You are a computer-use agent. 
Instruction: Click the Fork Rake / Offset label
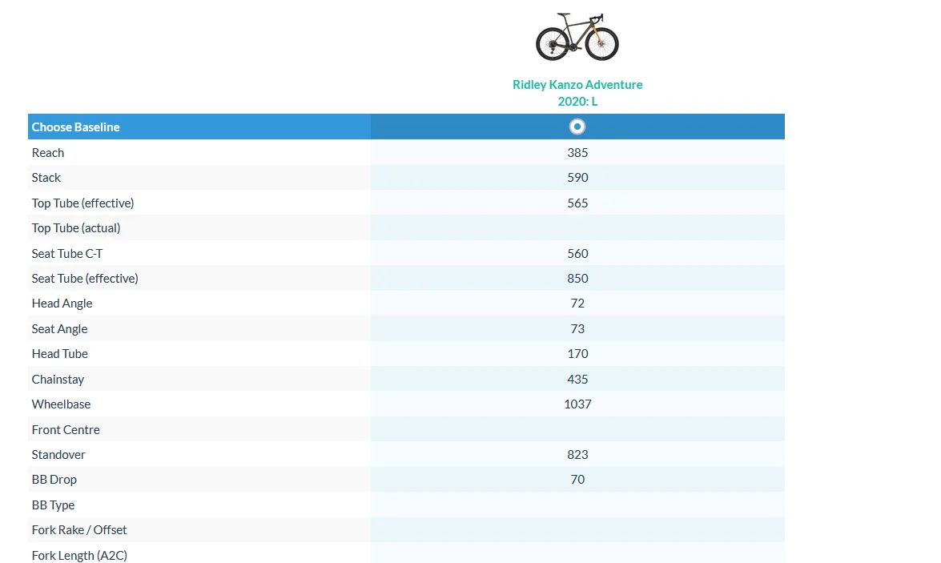click(79, 530)
